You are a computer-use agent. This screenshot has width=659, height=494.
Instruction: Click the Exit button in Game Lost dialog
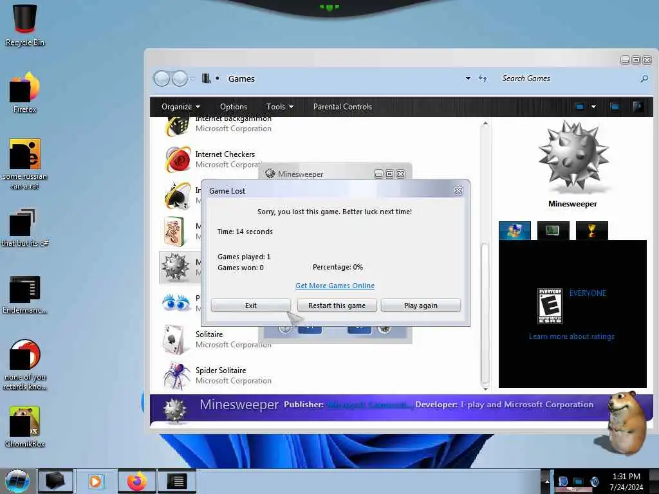250,306
